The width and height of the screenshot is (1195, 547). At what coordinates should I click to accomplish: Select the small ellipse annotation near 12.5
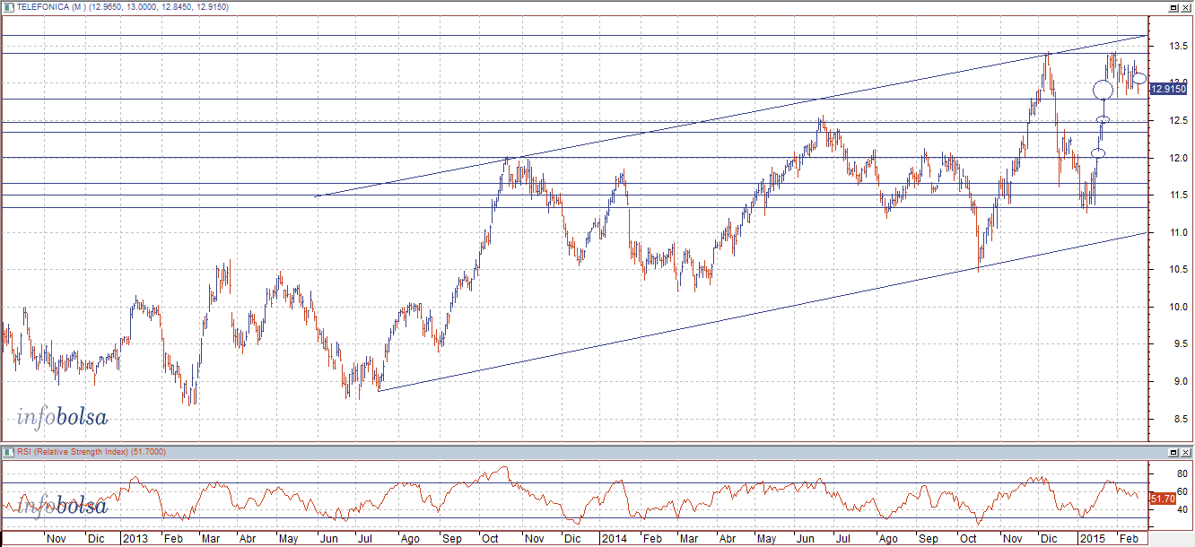coord(1103,120)
